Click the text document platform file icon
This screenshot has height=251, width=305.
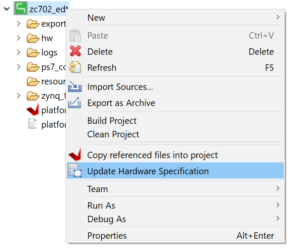(x=32, y=124)
